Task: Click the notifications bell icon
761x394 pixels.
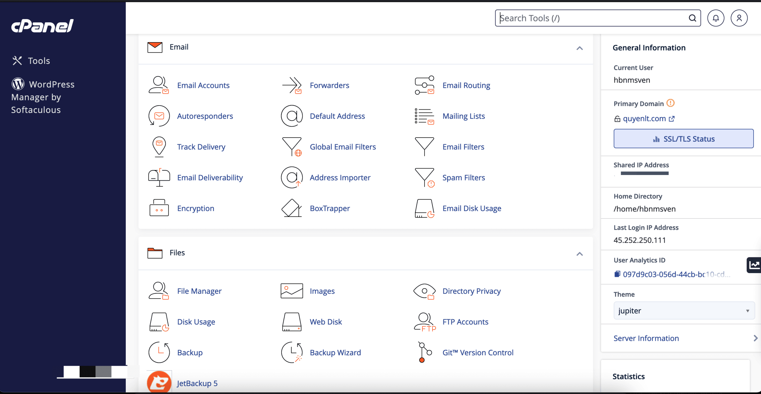Action: click(x=716, y=18)
